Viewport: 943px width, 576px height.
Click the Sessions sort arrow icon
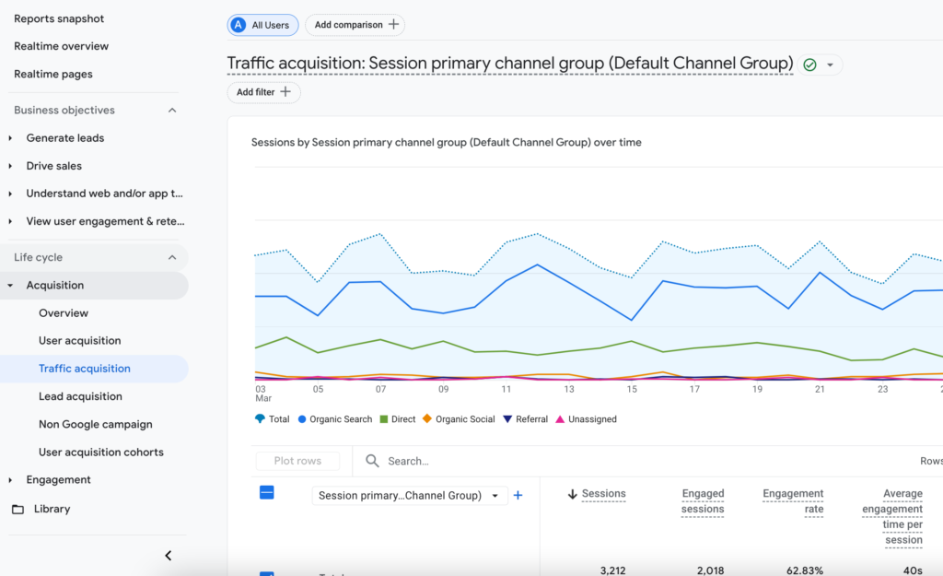pyautogui.click(x=572, y=494)
